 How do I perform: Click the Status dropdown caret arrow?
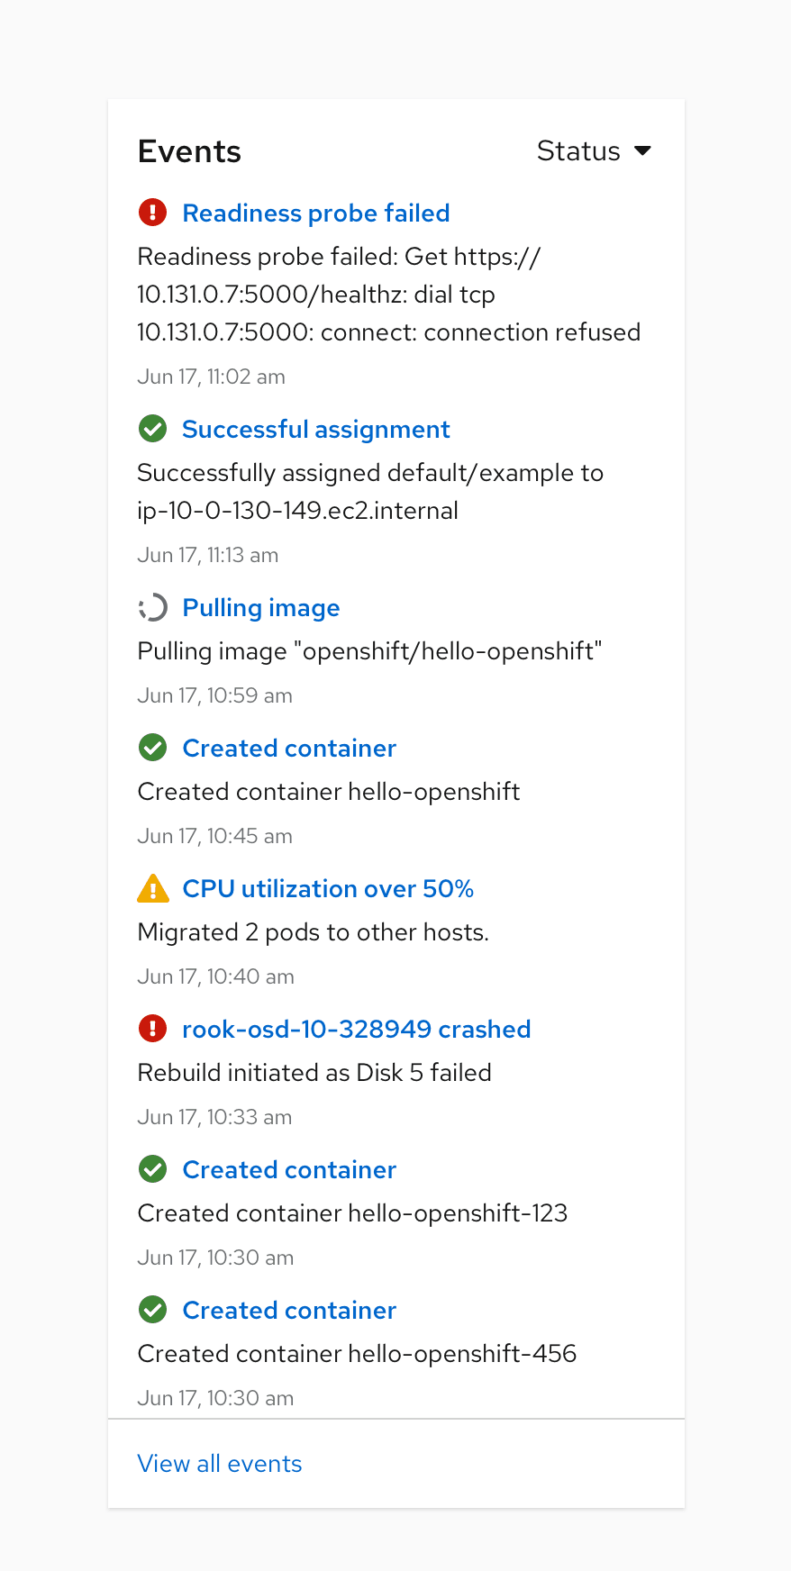pyautogui.click(x=642, y=150)
